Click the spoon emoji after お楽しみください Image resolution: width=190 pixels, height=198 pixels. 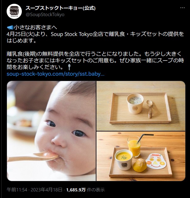tap(69, 67)
